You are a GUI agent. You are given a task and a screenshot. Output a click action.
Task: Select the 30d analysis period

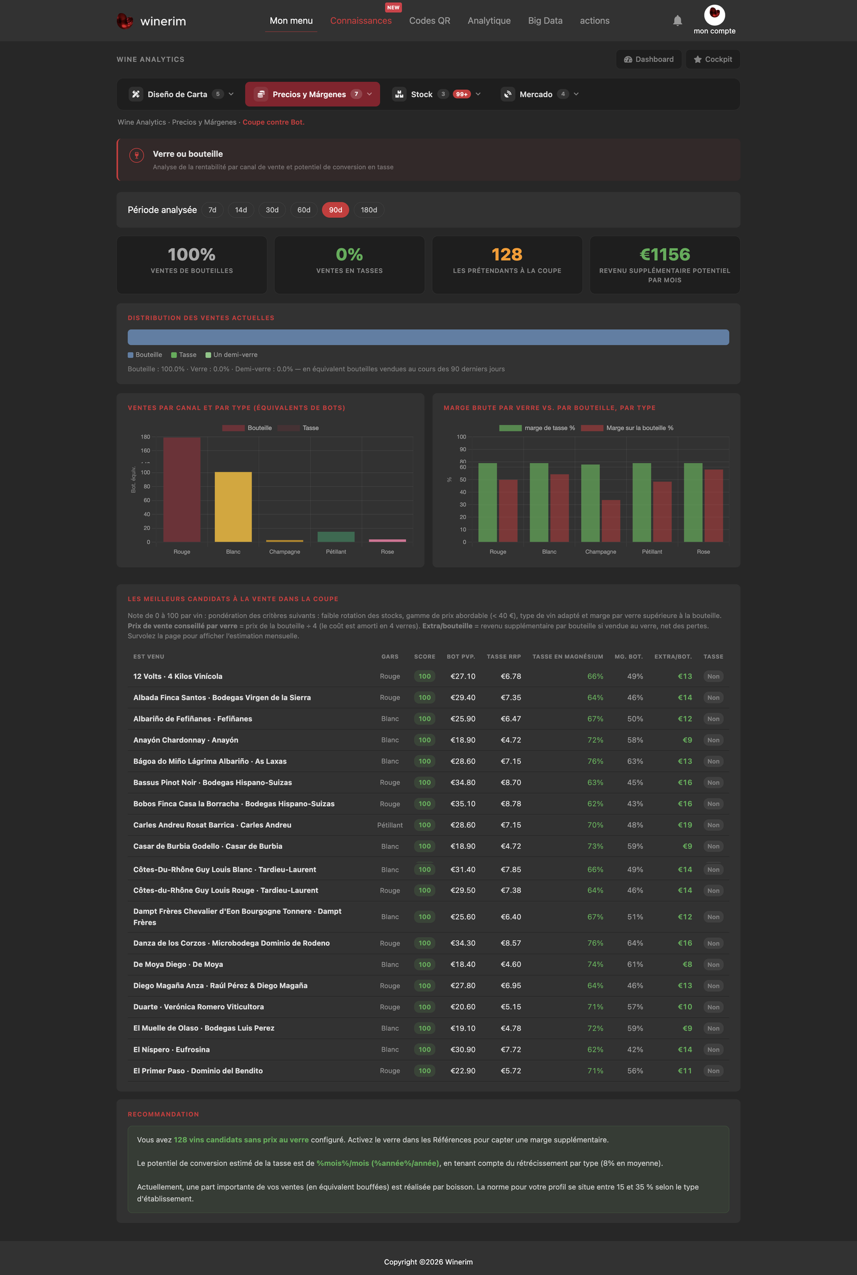click(x=272, y=210)
